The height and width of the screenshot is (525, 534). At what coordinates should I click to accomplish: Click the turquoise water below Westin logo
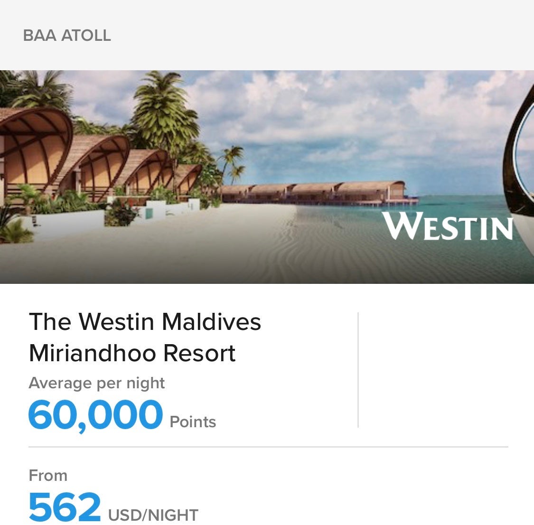point(446,261)
